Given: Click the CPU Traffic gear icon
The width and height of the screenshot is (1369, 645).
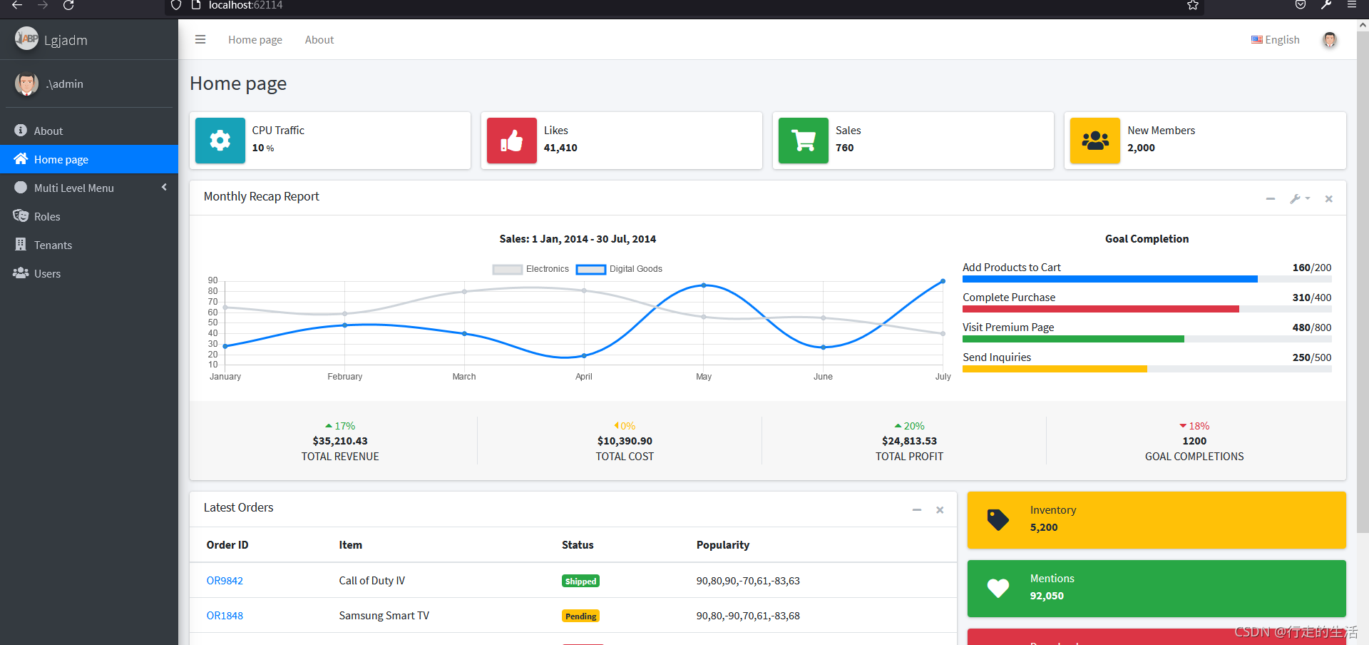Looking at the screenshot, I should coord(220,141).
